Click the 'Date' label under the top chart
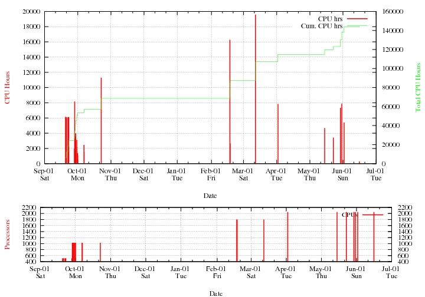 coord(210,196)
